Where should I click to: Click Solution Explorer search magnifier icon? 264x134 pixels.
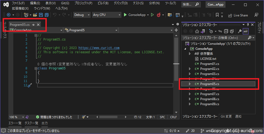click(250, 38)
